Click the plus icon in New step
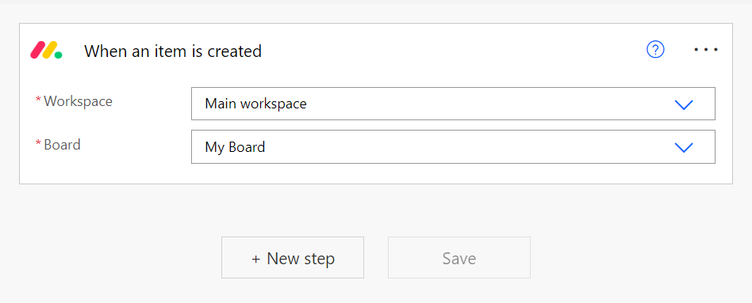 tap(256, 259)
